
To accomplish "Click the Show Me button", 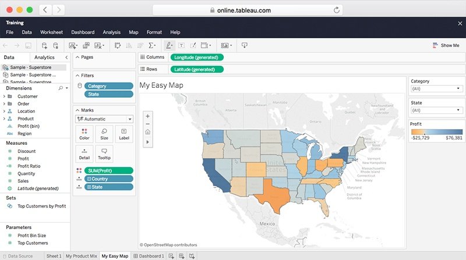I will 446,45.
